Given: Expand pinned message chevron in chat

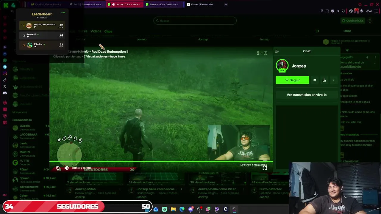Looking at the screenshot, I should point(375,63).
